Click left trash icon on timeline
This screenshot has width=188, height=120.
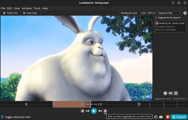point(26,104)
